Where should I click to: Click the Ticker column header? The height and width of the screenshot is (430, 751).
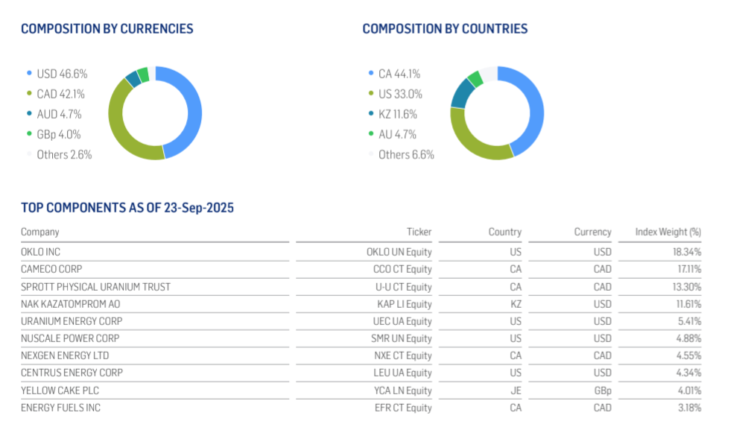[x=419, y=232]
